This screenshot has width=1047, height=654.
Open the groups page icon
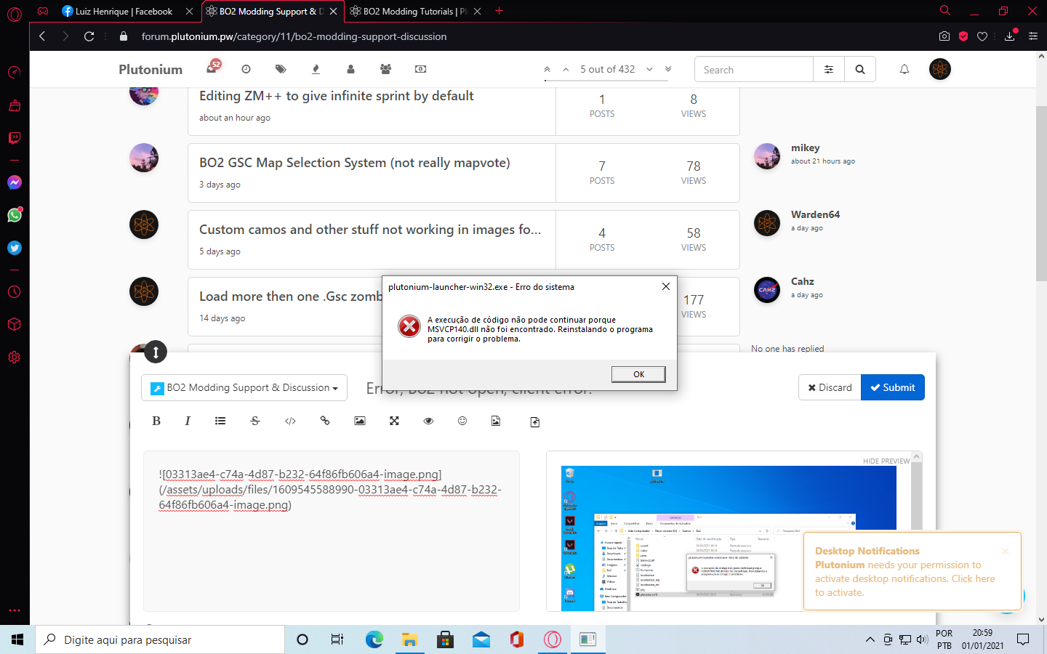pos(385,69)
